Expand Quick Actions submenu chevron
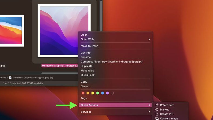Image resolution: width=213 pixels, height=120 pixels. point(149,105)
